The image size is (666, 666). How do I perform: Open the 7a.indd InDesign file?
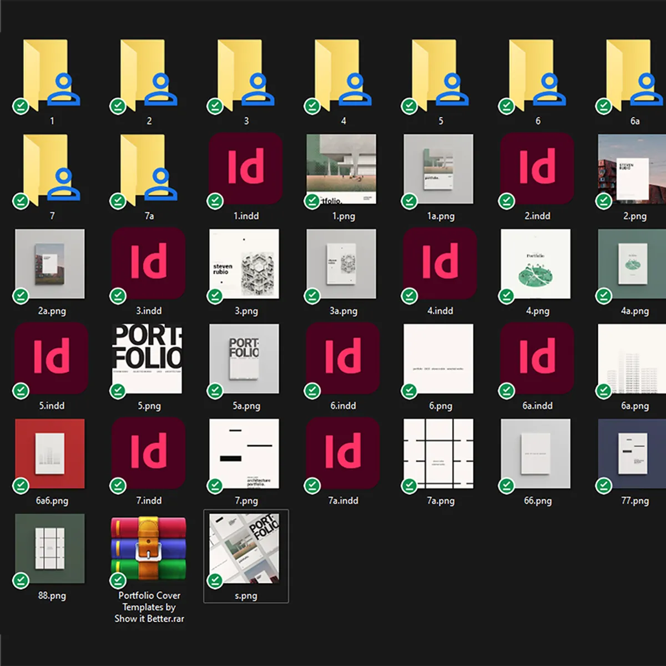coord(342,453)
